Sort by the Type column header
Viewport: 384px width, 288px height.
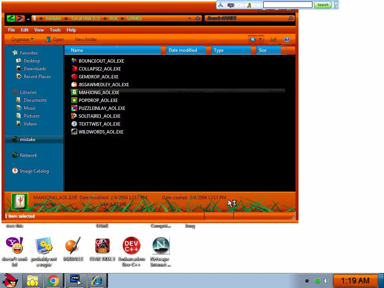(x=231, y=50)
